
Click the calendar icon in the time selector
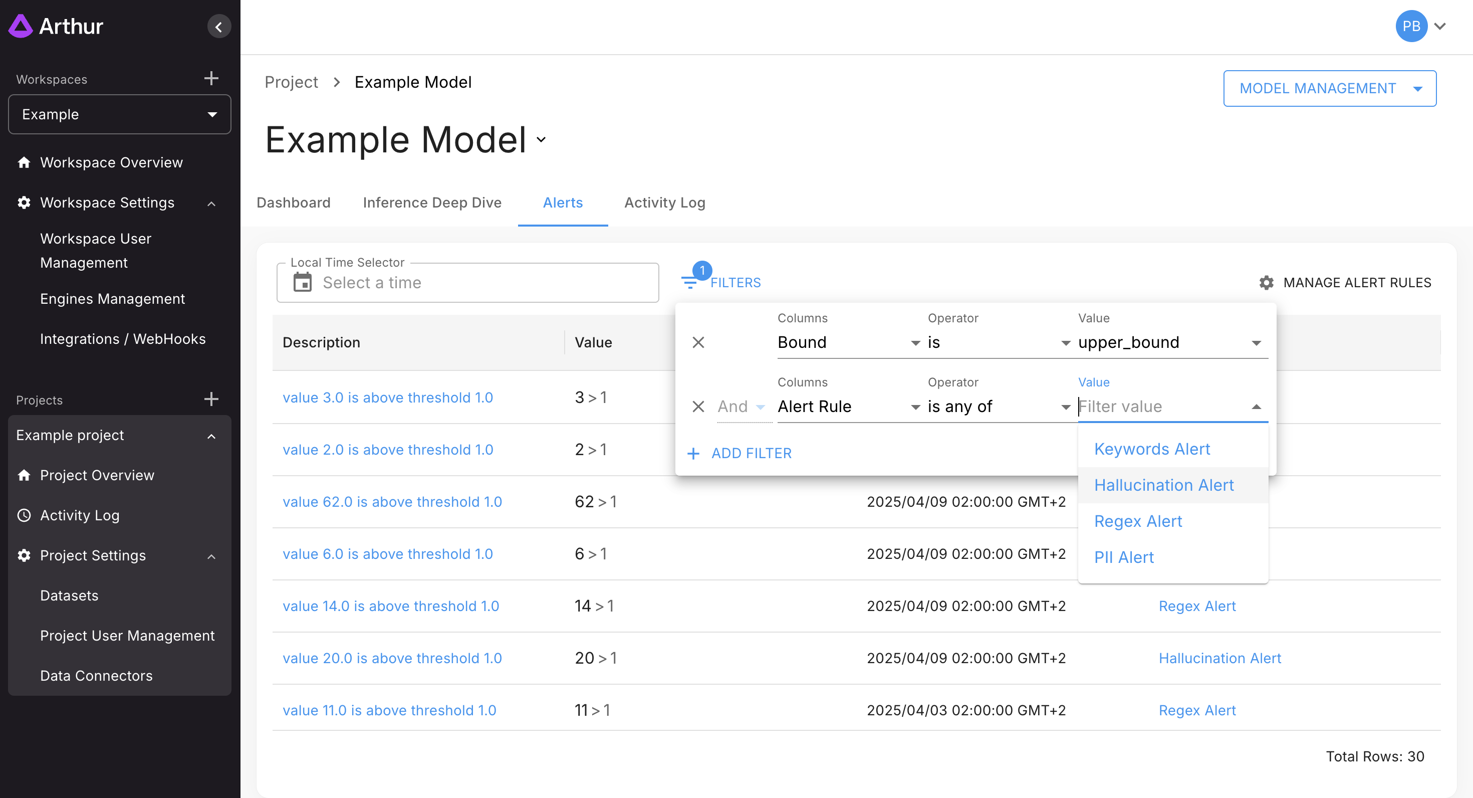coord(303,283)
